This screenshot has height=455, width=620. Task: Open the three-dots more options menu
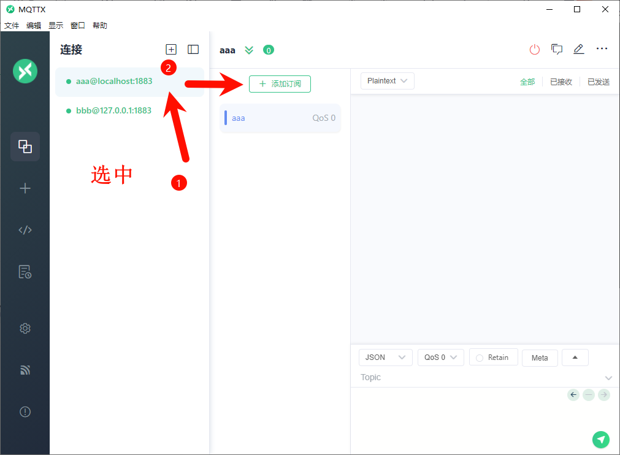coord(602,48)
